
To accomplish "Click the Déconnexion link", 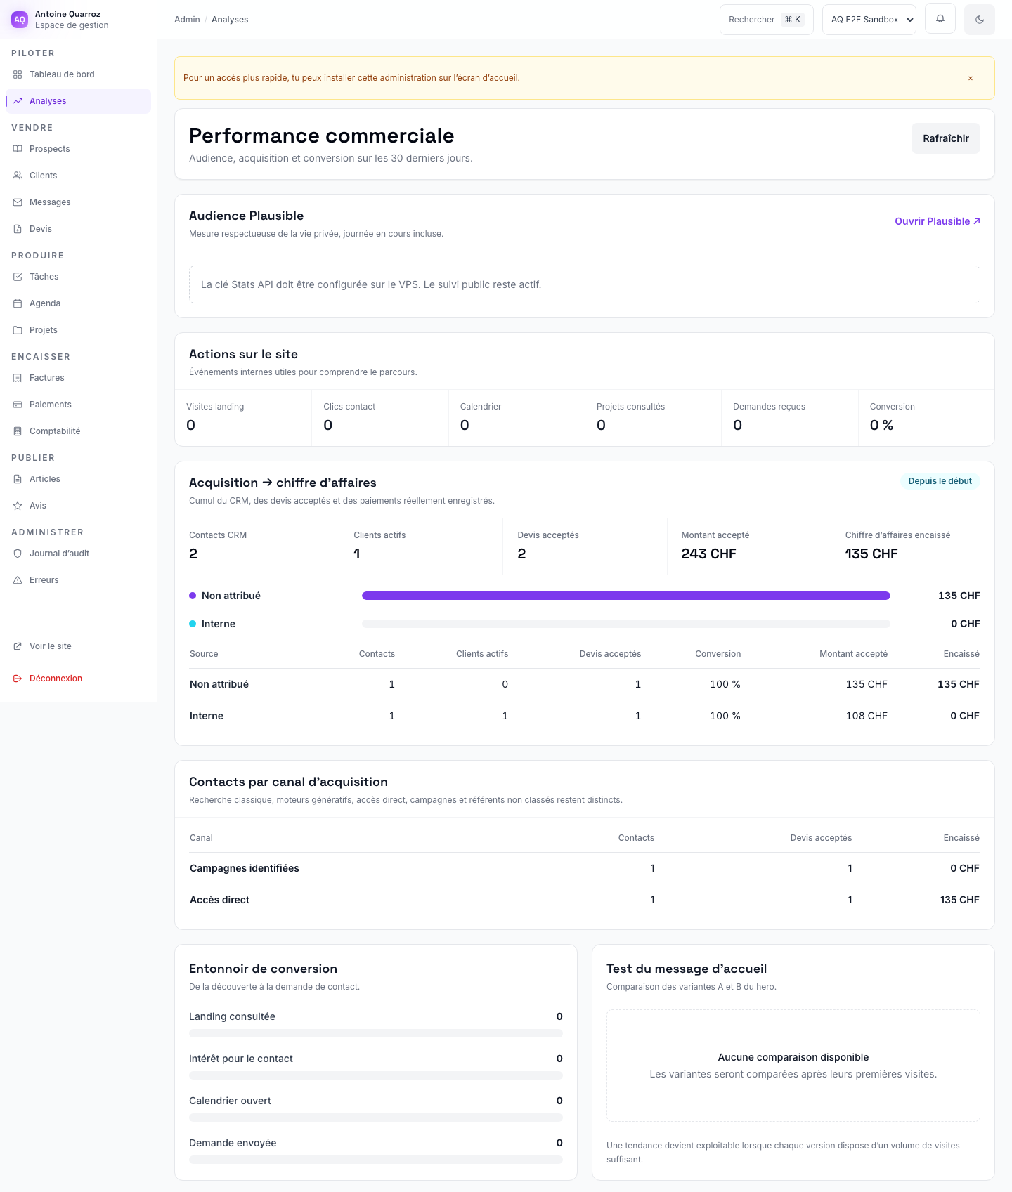I will point(78,679).
